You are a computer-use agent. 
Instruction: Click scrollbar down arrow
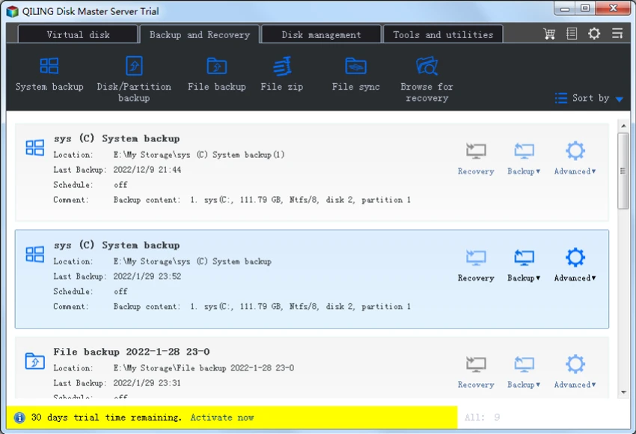click(x=623, y=392)
